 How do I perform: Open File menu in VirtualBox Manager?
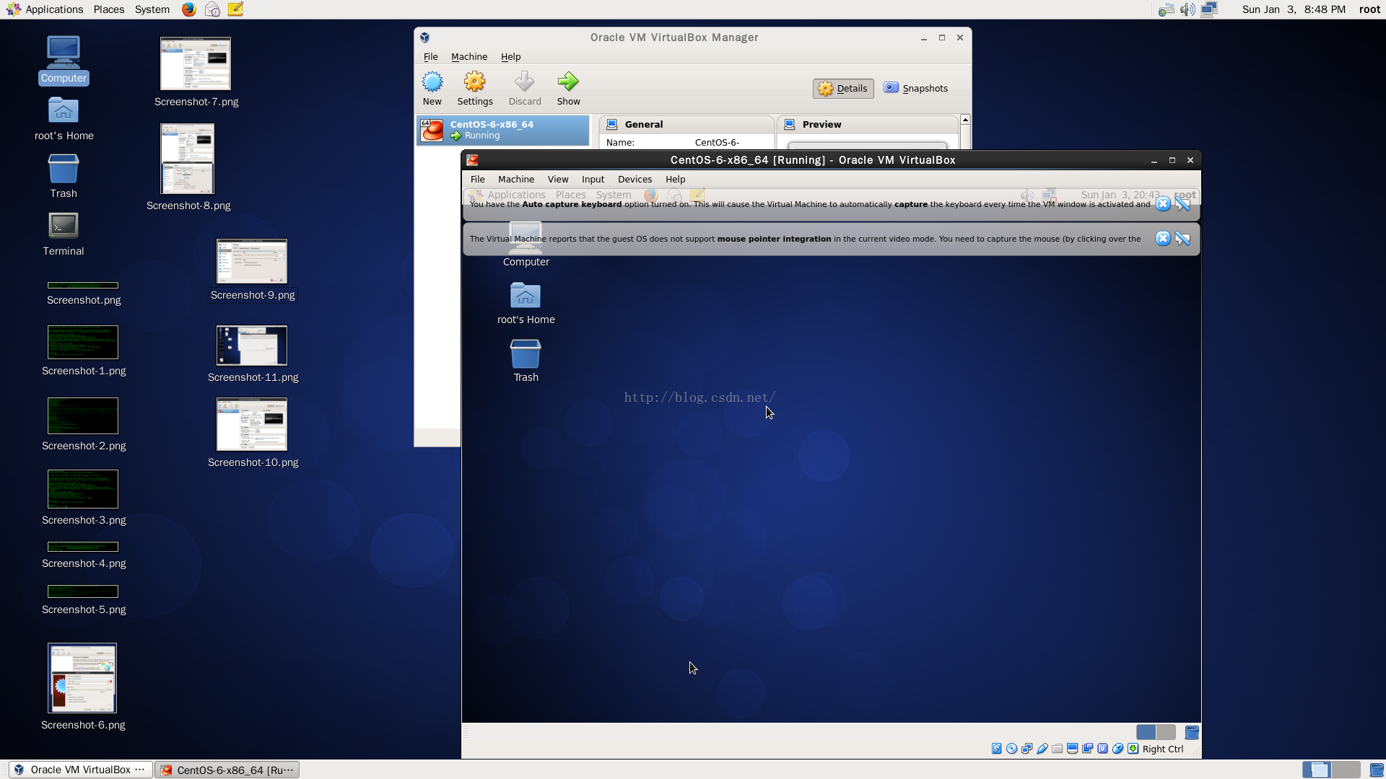(x=430, y=56)
